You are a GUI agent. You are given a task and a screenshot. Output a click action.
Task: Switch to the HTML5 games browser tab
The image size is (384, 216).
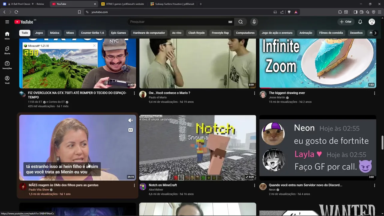[123, 4]
